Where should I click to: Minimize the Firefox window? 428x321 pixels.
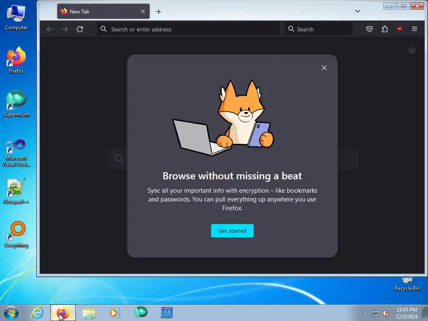click(390, 6)
